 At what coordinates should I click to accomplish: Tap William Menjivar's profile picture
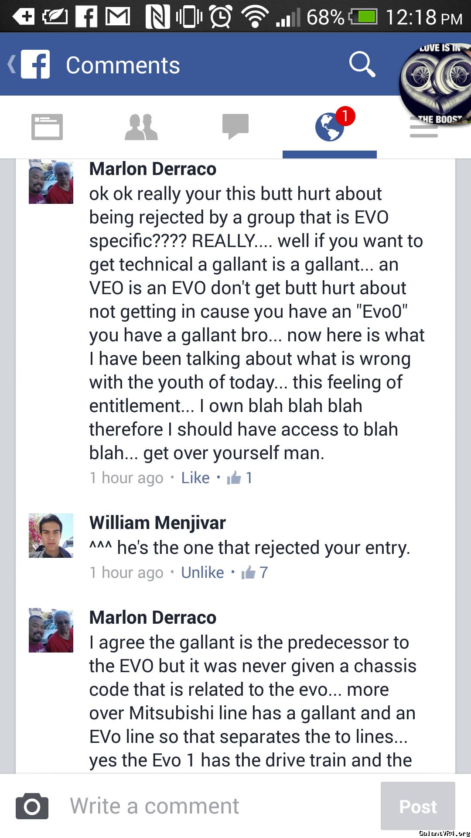pos(51,536)
